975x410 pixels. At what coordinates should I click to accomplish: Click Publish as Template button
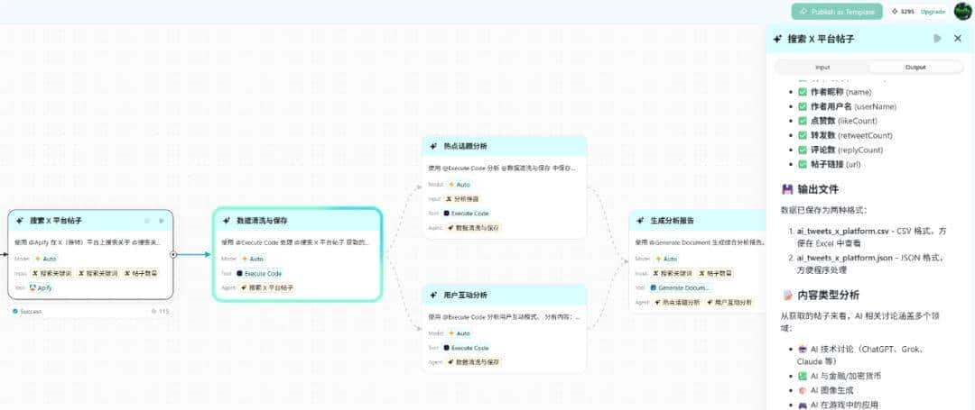point(837,11)
